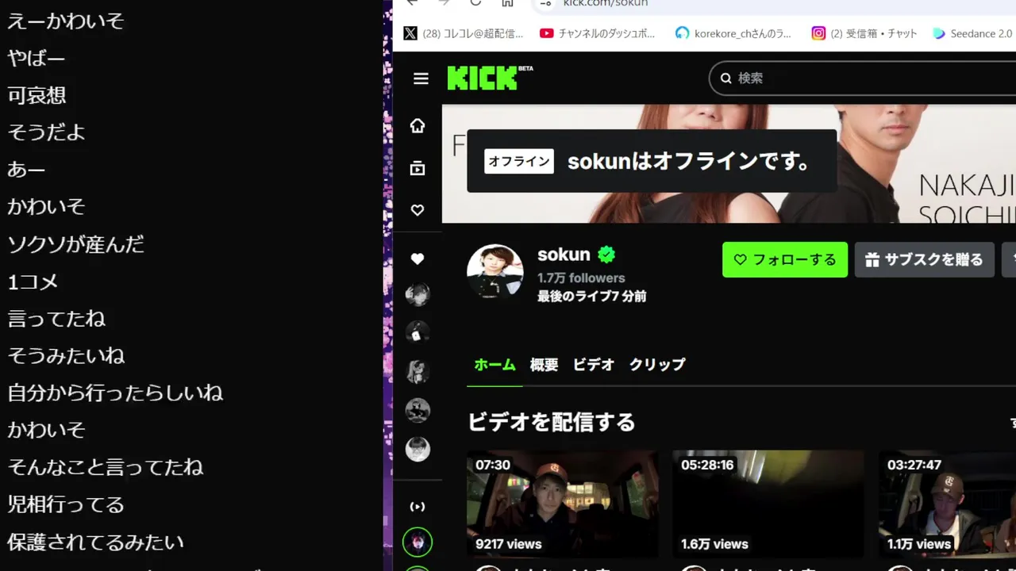Screen dimensions: 1016x571
Task: Open the green-ringed avatar in sidebar
Action: tap(418, 542)
